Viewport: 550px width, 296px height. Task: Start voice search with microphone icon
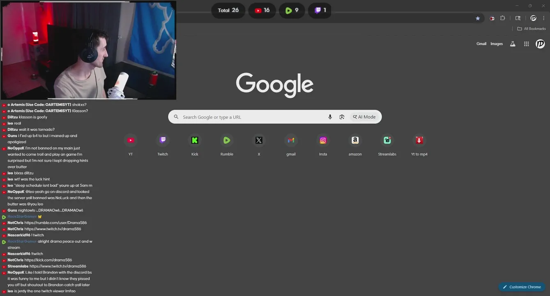[x=330, y=117]
